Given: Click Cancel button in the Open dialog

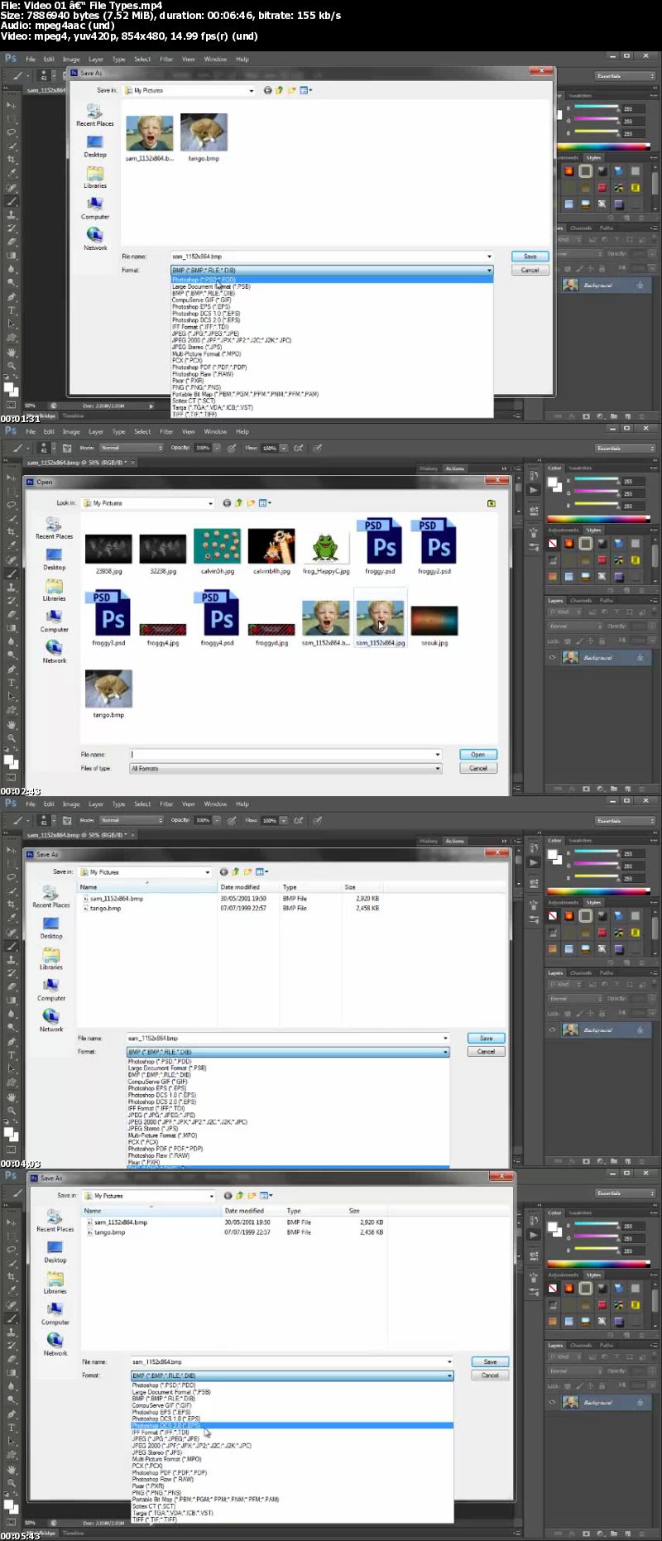Looking at the screenshot, I should point(478,768).
